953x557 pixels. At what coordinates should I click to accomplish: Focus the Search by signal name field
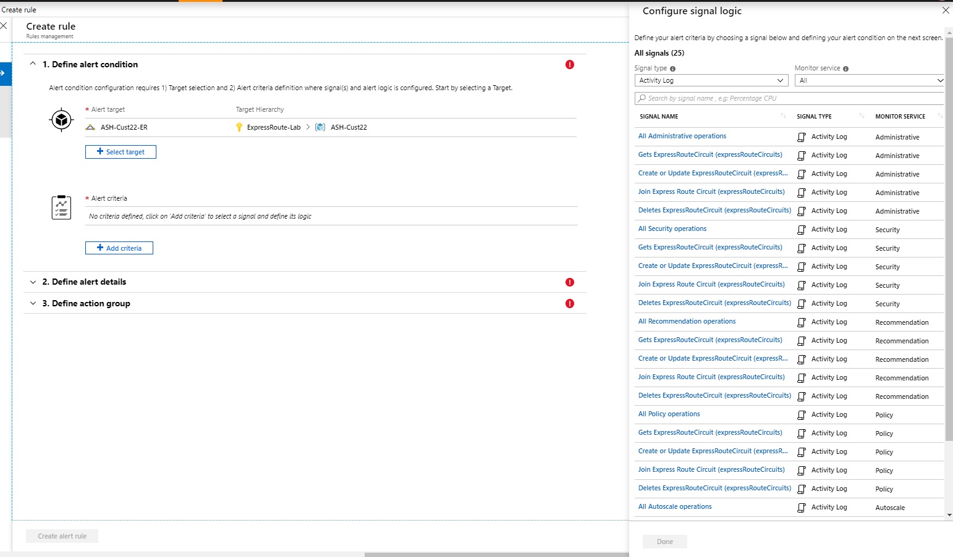click(790, 98)
